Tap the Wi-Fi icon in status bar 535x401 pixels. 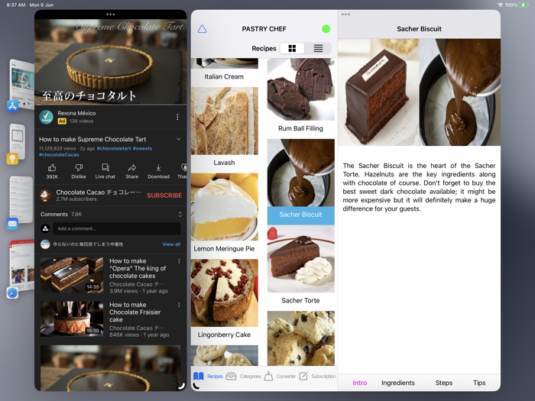[x=500, y=5]
